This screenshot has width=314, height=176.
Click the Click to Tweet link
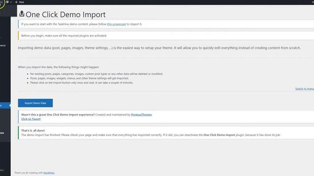(x=31, y=119)
